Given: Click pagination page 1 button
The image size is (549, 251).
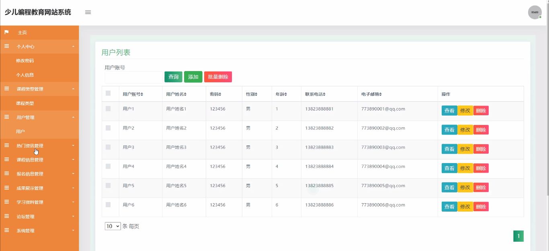Looking at the screenshot, I should (518, 236).
